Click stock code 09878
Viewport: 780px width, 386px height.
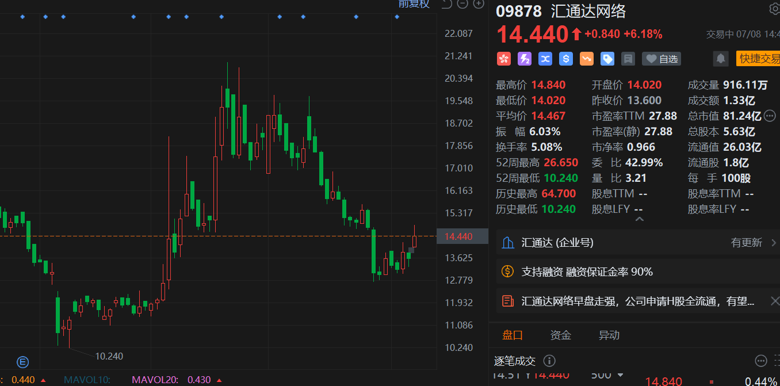[x=519, y=11]
